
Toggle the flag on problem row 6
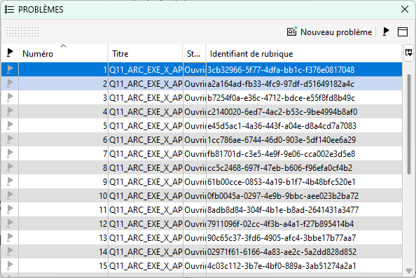[10, 139]
